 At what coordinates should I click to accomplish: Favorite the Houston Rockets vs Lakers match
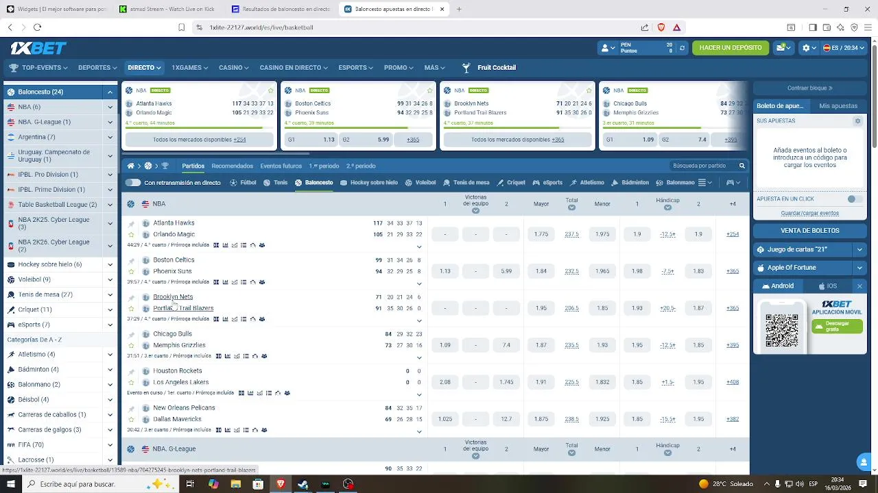click(132, 382)
